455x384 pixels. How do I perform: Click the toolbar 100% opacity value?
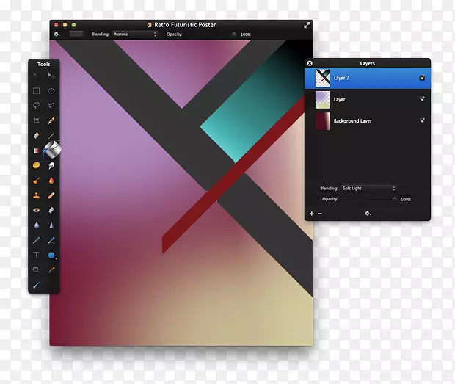[x=246, y=35]
